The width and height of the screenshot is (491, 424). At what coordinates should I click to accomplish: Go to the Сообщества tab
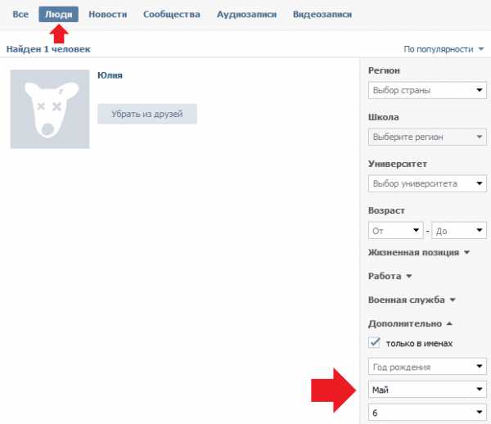tap(172, 15)
